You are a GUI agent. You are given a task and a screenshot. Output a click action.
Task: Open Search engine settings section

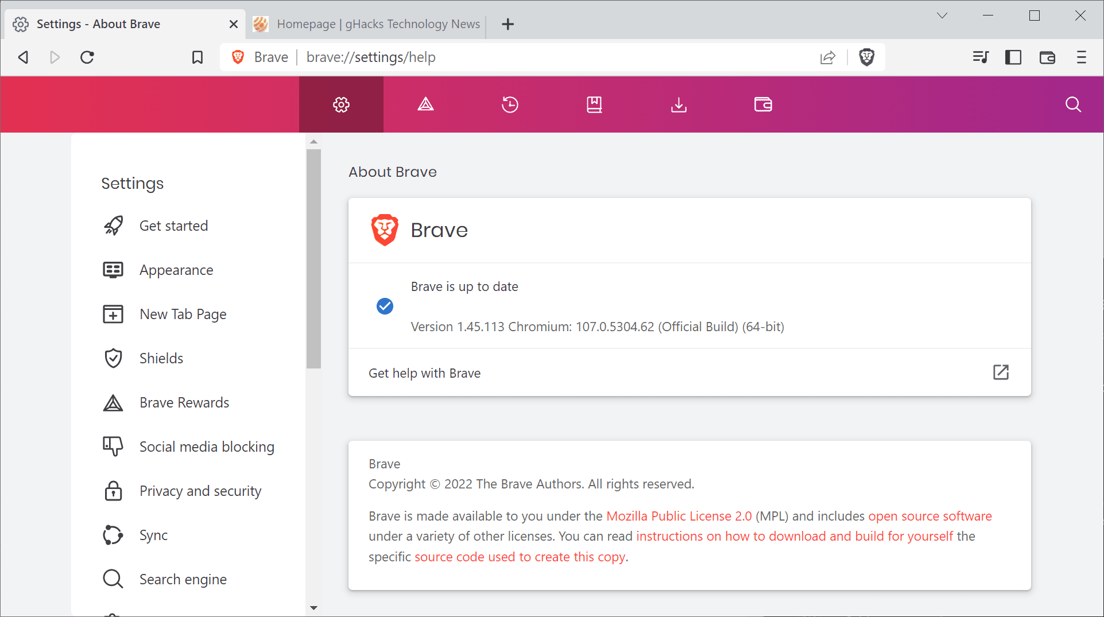[183, 579]
